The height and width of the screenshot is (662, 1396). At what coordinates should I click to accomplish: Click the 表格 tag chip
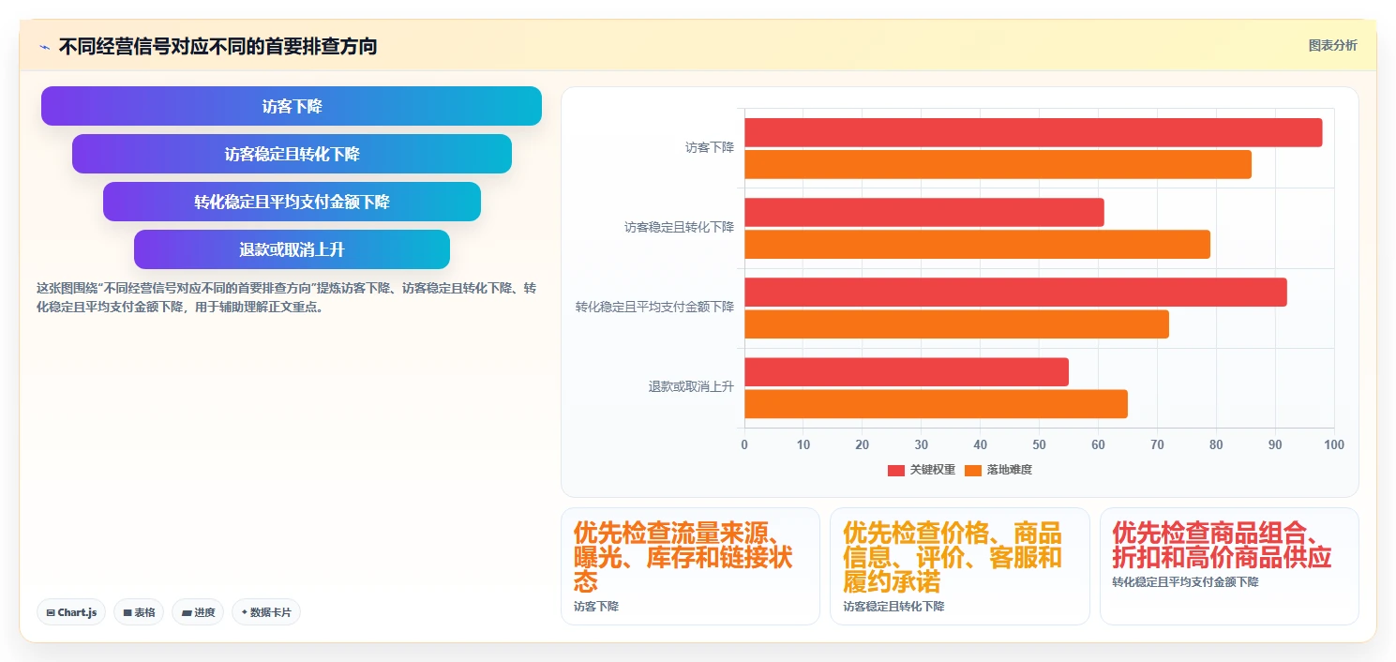pos(139,612)
